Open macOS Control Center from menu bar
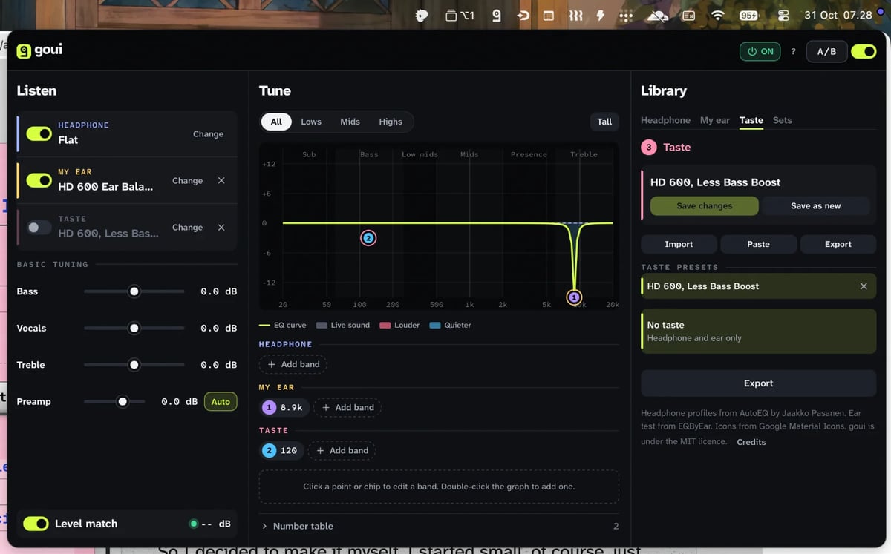The width and height of the screenshot is (891, 554). click(783, 15)
